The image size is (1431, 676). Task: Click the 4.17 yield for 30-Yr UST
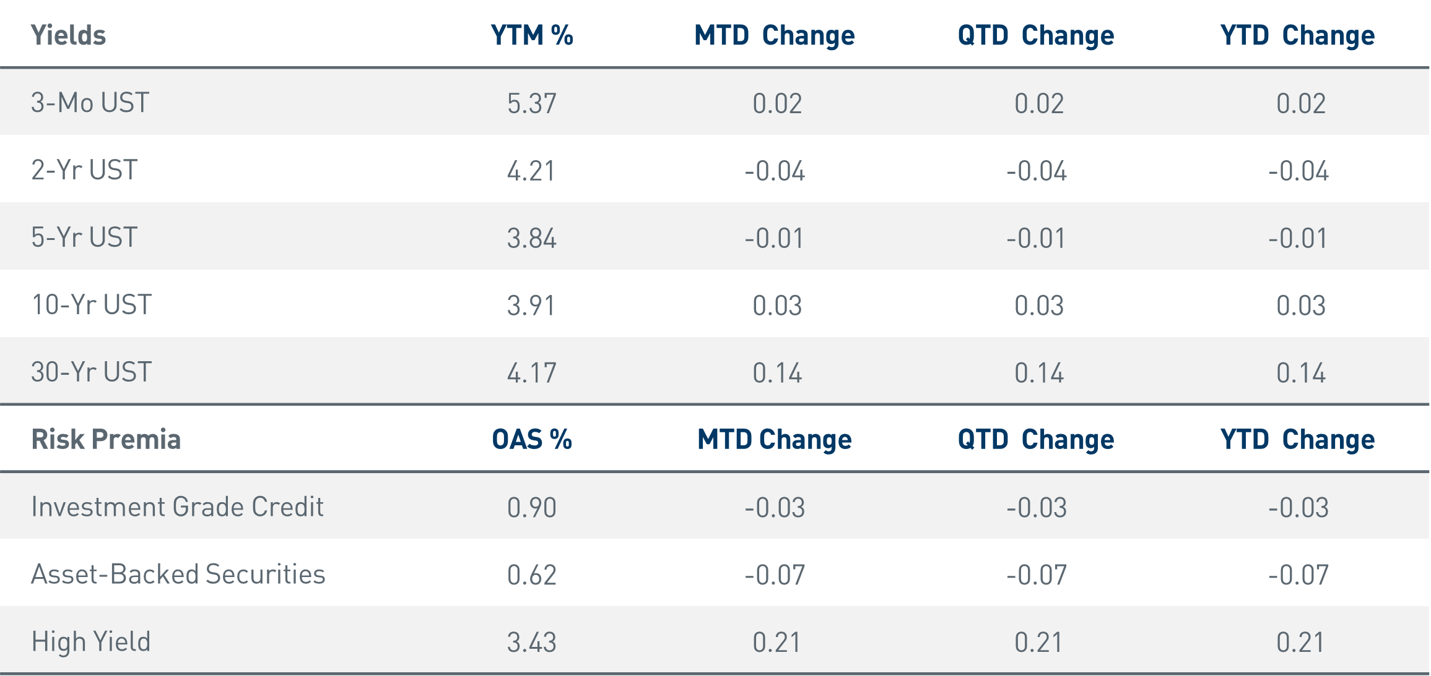click(532, 373)
